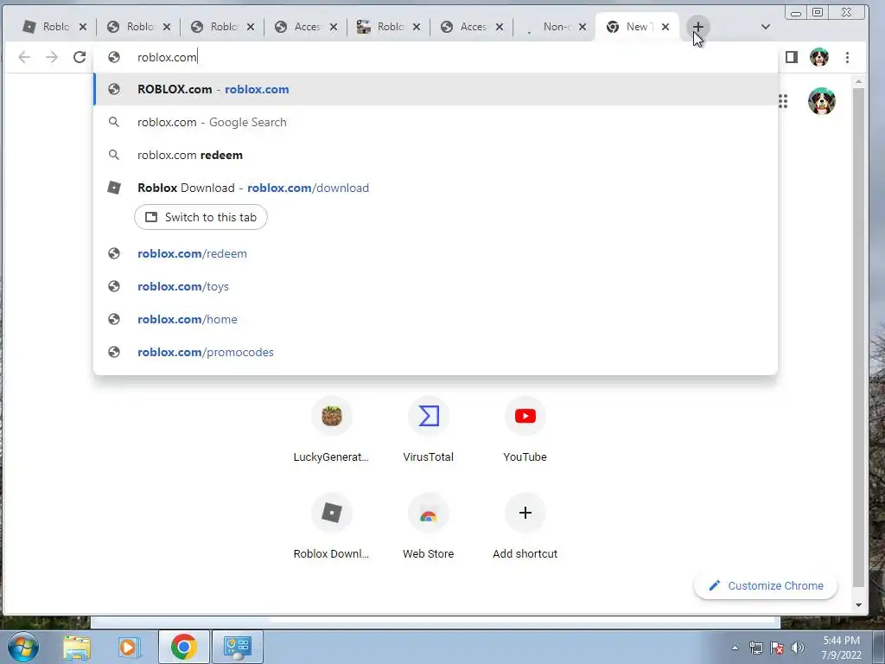Open Google apps grid icon
885x664 pixels.
pos(783,102)
